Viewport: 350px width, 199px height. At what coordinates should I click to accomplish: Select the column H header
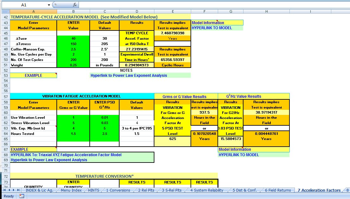[267, 11]
